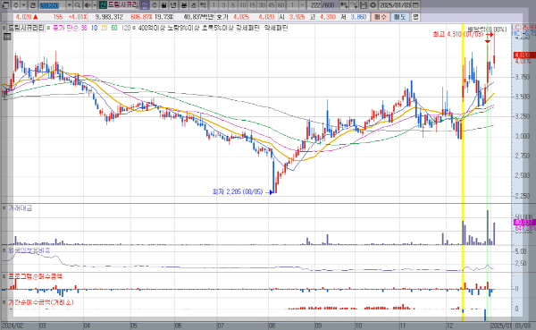Screen dimensions: 536x330
Task: Click the panel layout icon at toolbar start
Action: 6,5
